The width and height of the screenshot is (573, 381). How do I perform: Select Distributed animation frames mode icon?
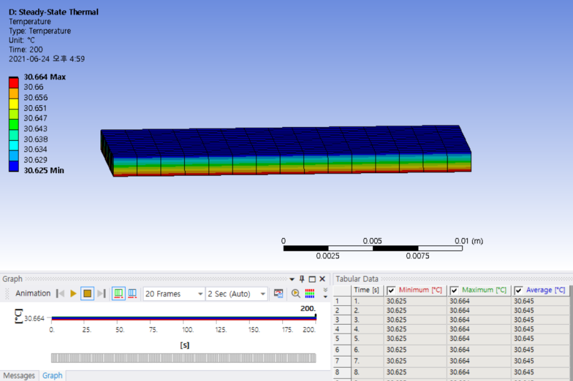[x=118, y=294]
